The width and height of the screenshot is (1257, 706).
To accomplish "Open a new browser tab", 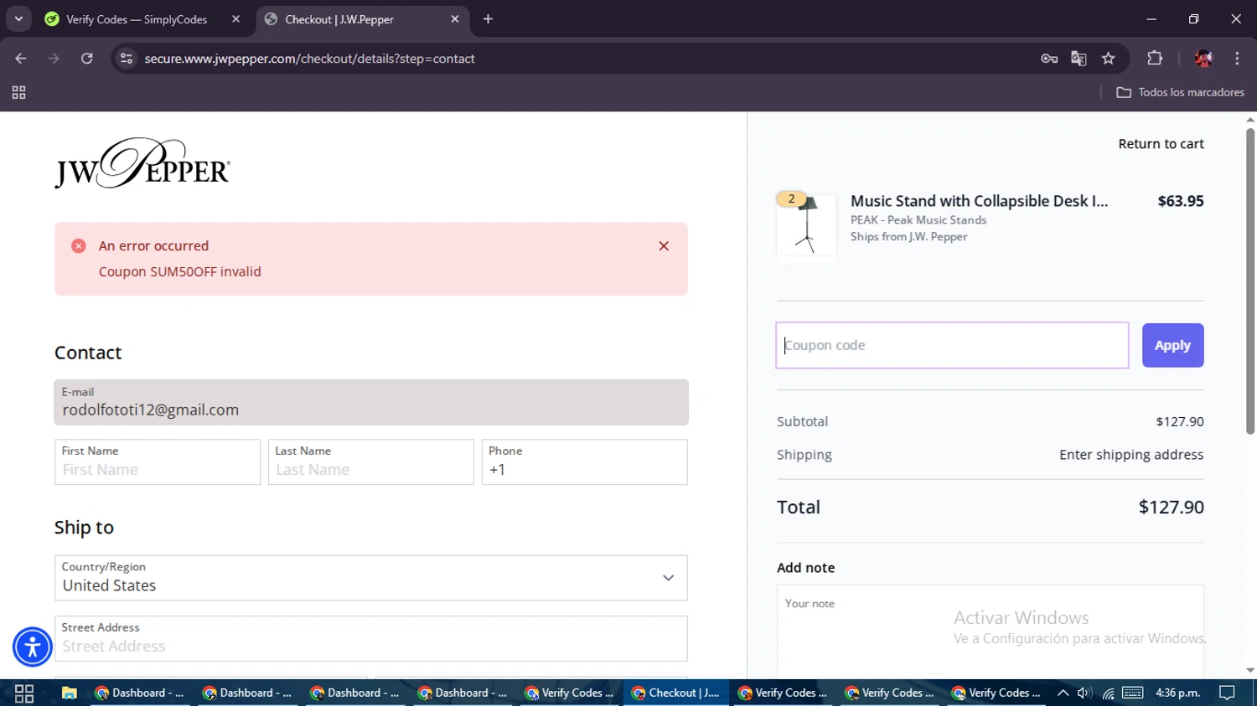I will (x=488, y=19).
